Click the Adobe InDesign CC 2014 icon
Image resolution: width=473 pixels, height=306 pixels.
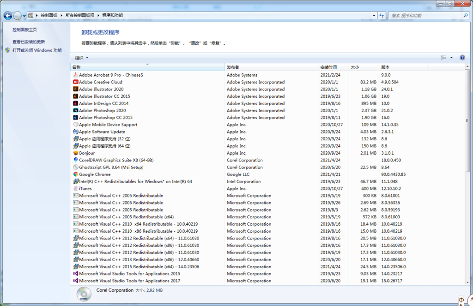76,103
